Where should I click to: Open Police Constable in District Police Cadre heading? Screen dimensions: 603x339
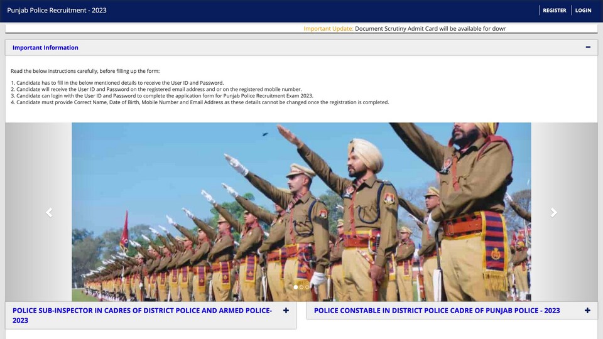437,311
